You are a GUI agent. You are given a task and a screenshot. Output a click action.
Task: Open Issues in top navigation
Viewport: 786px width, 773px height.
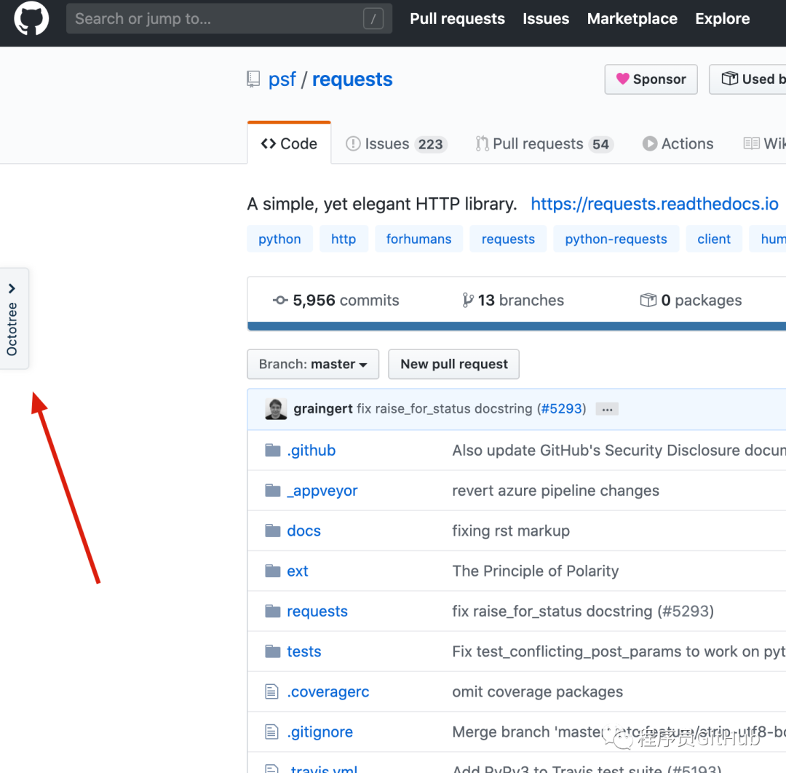click(x=546, y=18)
